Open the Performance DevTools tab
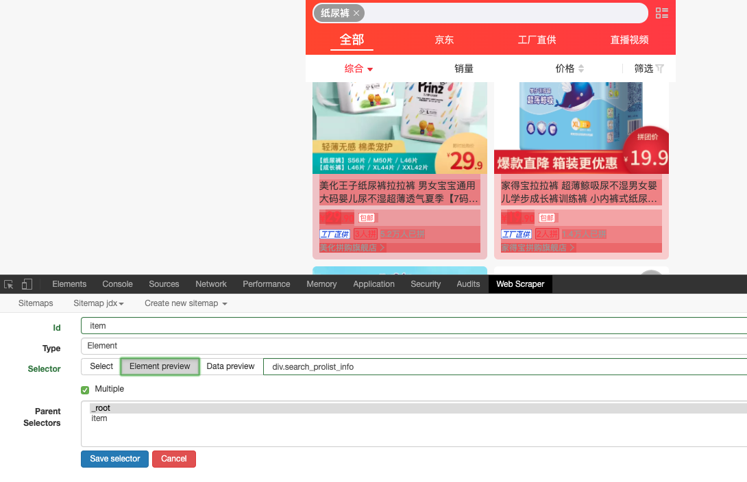Screen dimensions: 747x482 tap(267, 284)
